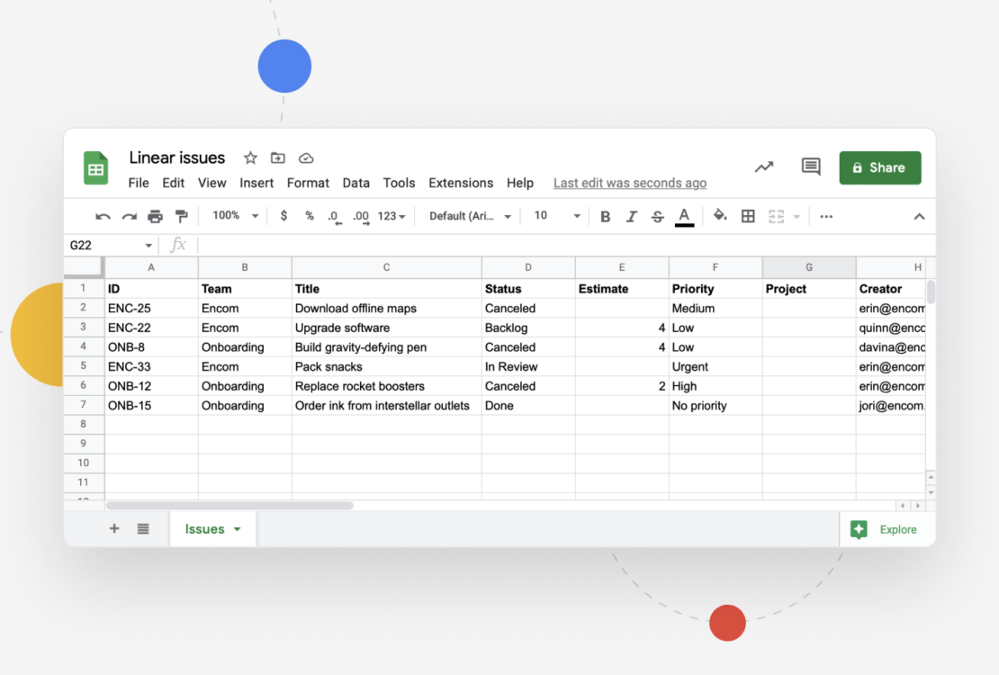Collapse the menus with the chevron
The width and height of the screenshot is (999, 675).
click(919, 217)
